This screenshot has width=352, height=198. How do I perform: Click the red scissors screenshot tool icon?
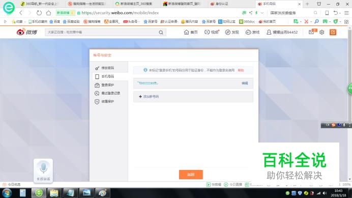pos(306,21)
